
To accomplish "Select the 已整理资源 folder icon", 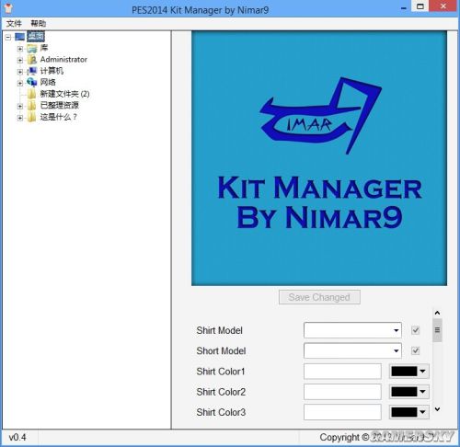I will tap(31, 106).
